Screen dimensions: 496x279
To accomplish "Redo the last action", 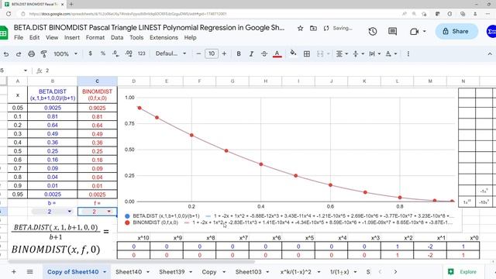I will point(19,54).
